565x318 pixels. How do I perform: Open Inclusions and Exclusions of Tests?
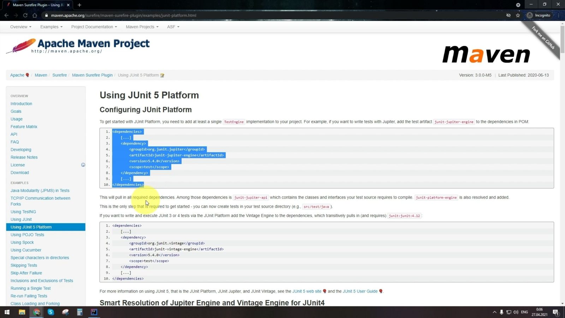[x=42, y=281]
